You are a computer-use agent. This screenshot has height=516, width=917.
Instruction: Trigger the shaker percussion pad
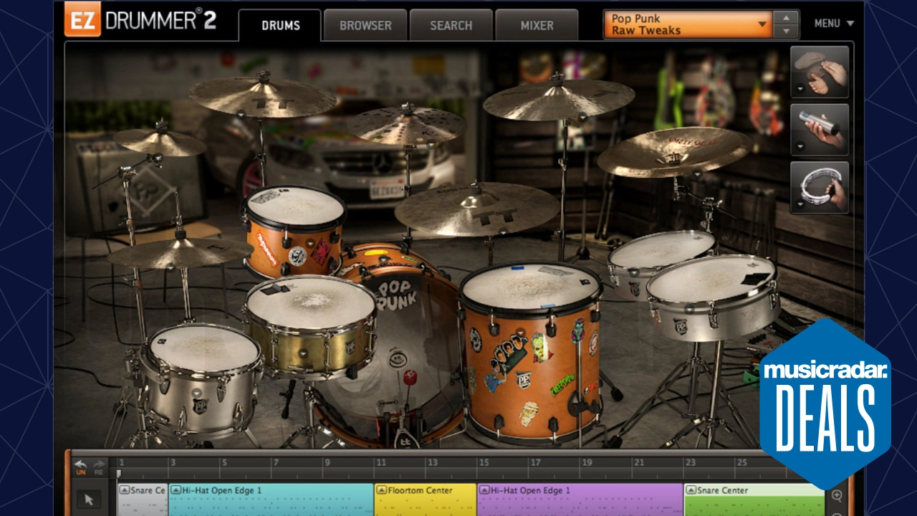pyautogui.click(x=820, y=129)
